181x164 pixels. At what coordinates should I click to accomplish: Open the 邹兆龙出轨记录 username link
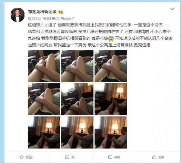click(42, 12)
